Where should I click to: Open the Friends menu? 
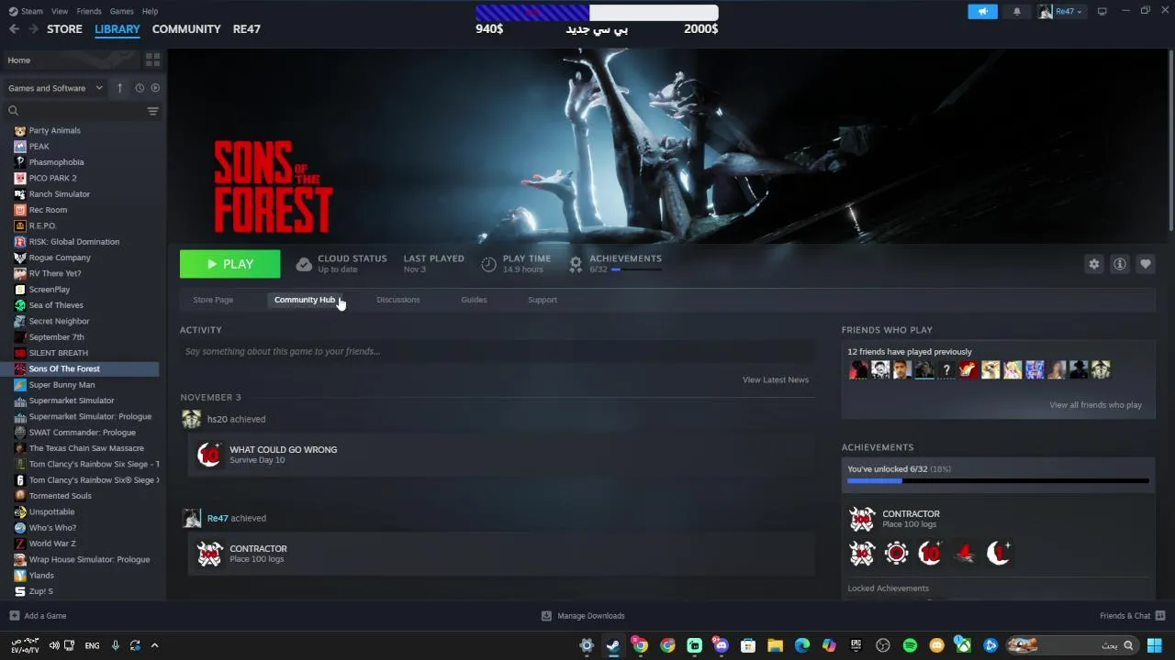pyautogui.click(x=89, y=11)
